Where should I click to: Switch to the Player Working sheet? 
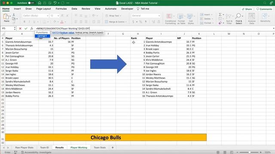(79, 148)
